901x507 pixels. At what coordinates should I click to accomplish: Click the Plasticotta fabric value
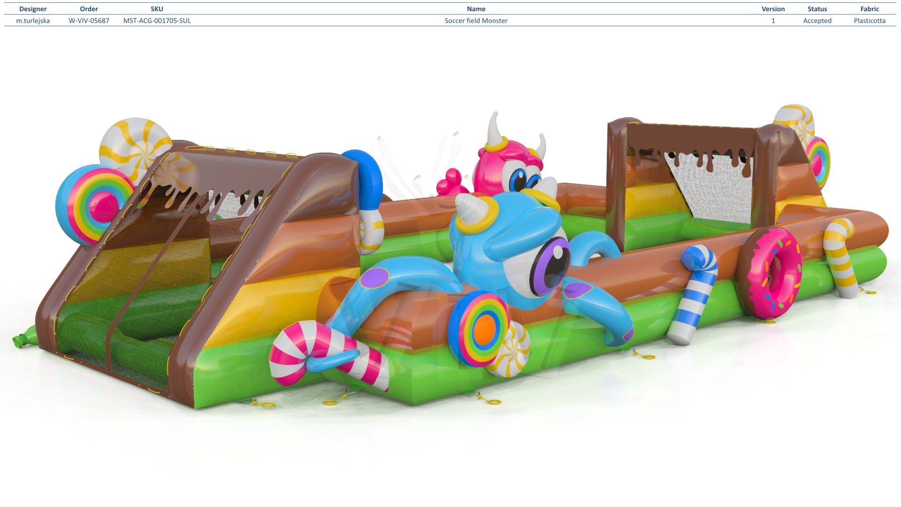[870, 21]
